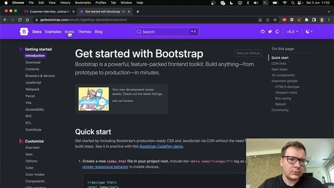
Task: Open the Bootstrap CodePen demo link
Action: tap(161, 146)
